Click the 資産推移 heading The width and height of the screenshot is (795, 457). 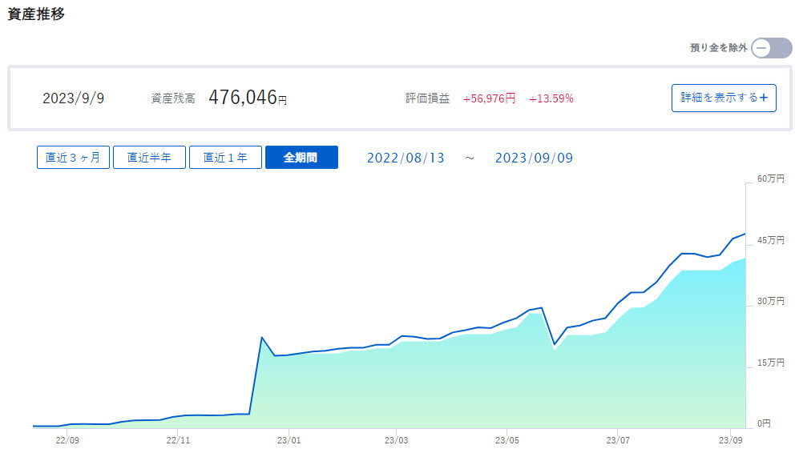coord(36,14)
